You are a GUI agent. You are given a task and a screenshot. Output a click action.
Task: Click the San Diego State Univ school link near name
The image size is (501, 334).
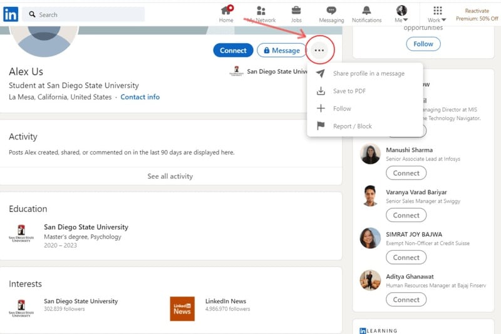(x=269, y=71)
